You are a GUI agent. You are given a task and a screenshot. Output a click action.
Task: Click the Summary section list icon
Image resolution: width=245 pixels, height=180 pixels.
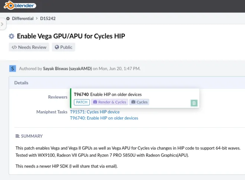pos(17,136)
